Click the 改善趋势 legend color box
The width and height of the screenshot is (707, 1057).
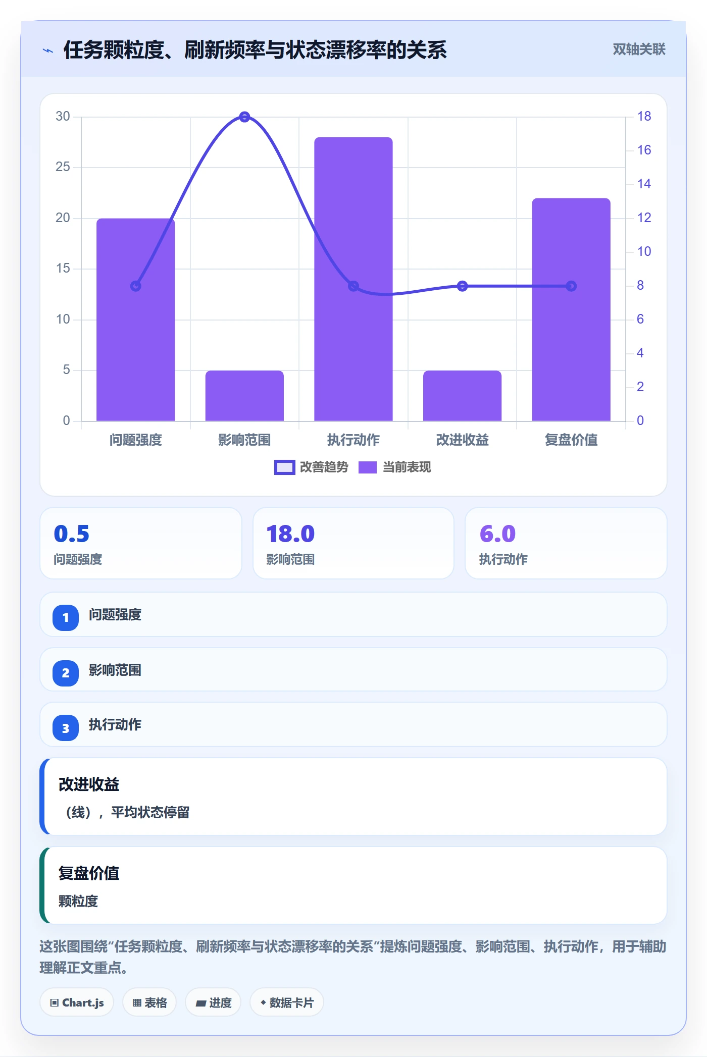pos(284,467)
